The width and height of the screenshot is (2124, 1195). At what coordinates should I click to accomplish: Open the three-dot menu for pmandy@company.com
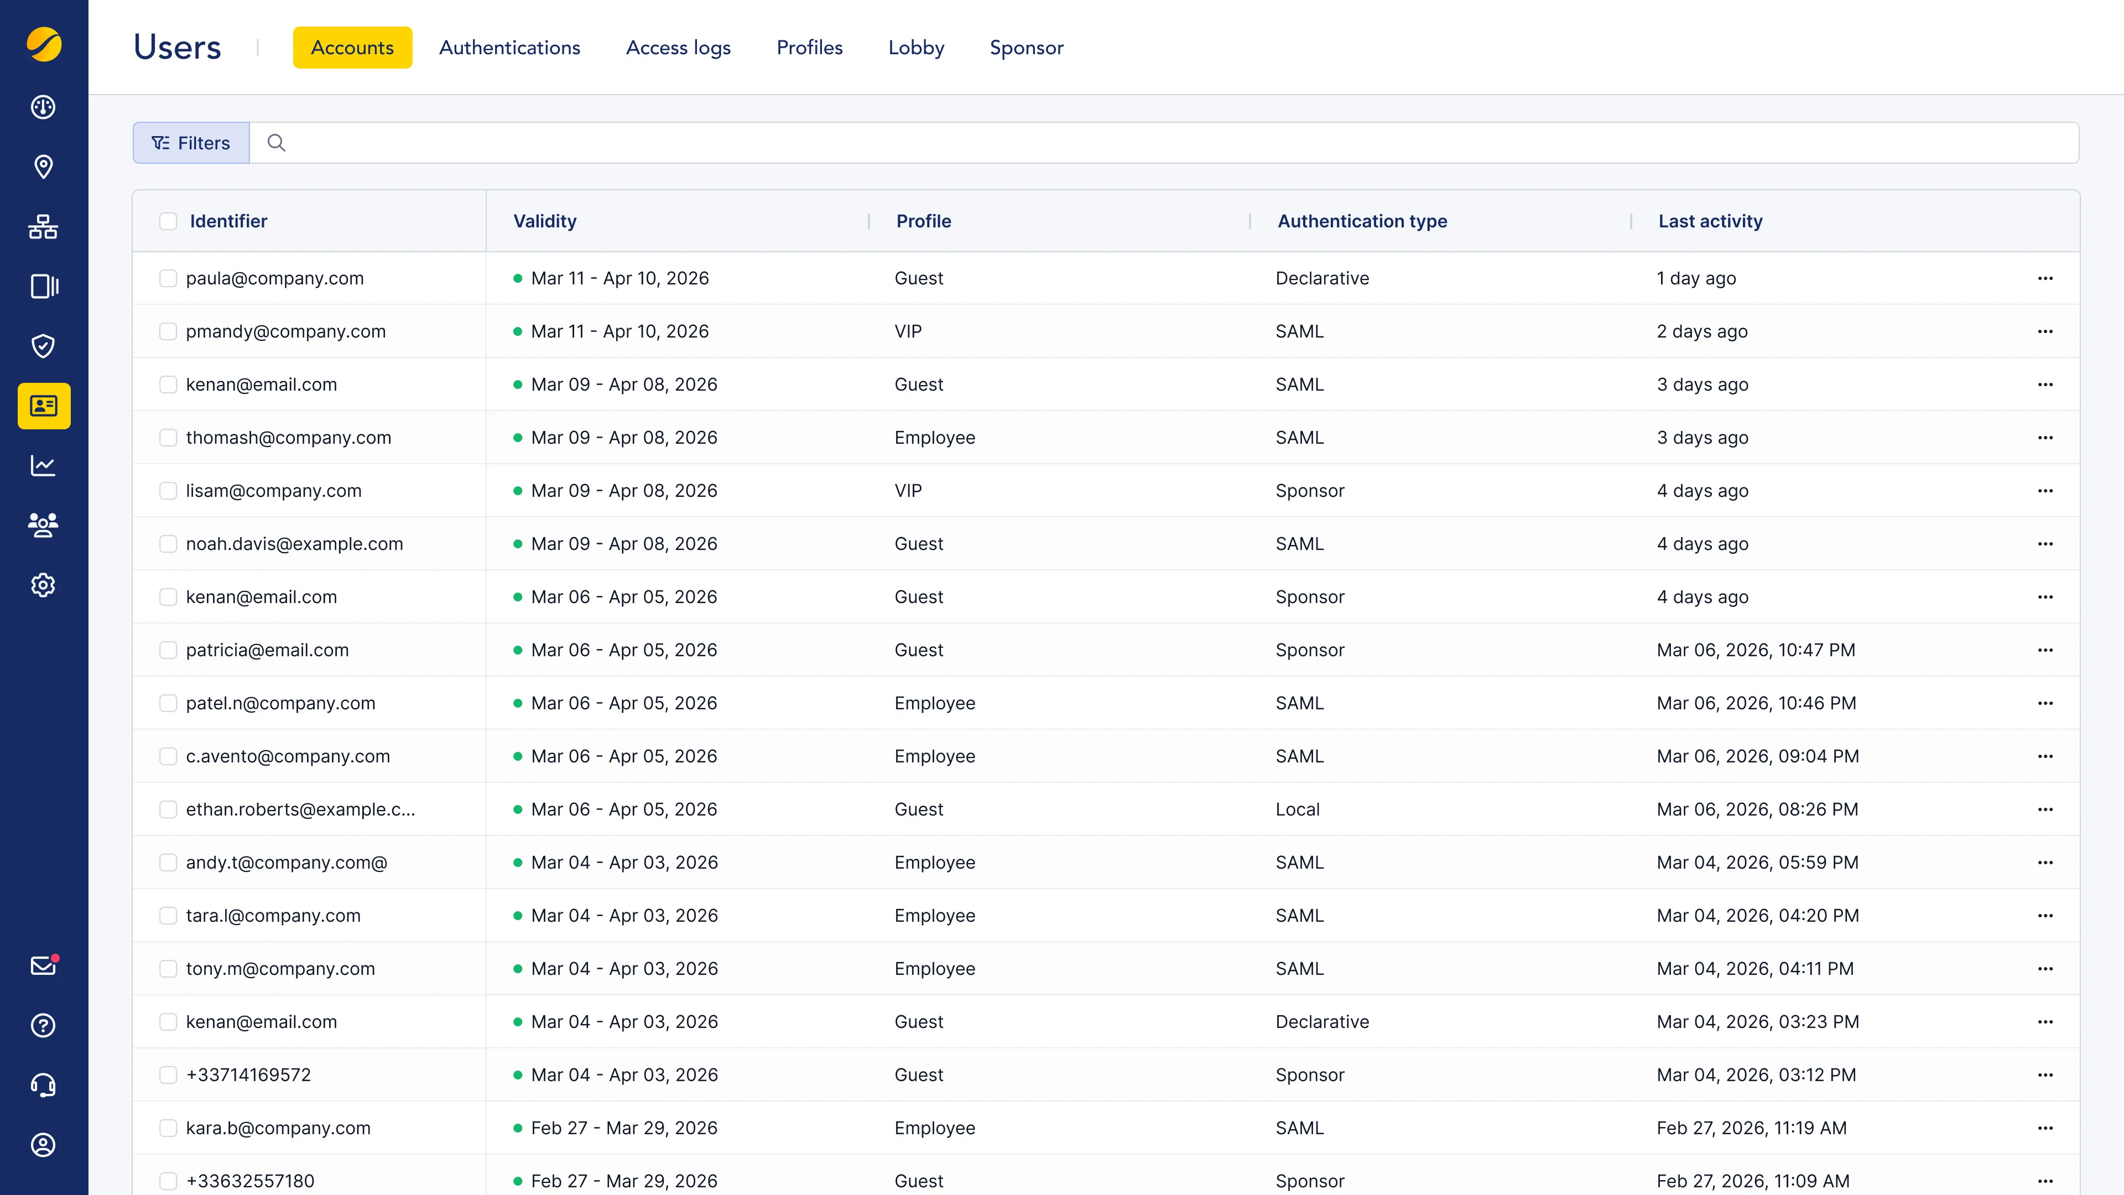pyautogui.click(x=2045, y=331)
